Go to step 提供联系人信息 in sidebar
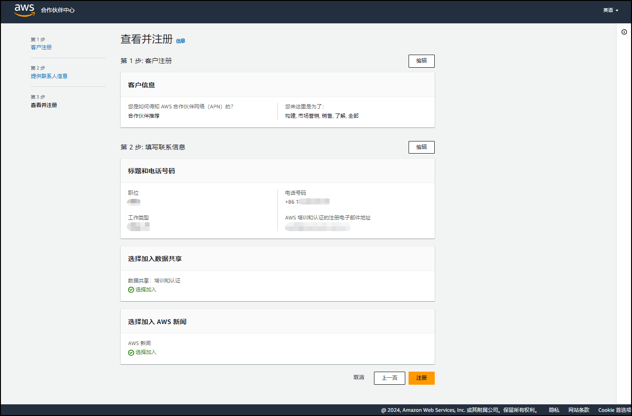This screenshot has height=416, width=632. [49, 76]
